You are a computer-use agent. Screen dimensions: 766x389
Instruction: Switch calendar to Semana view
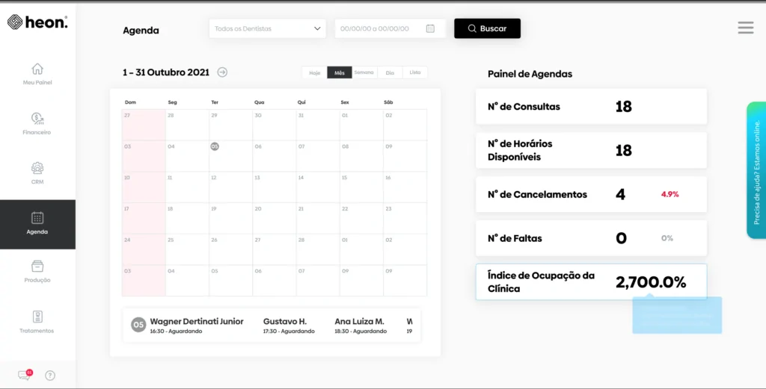364,72
